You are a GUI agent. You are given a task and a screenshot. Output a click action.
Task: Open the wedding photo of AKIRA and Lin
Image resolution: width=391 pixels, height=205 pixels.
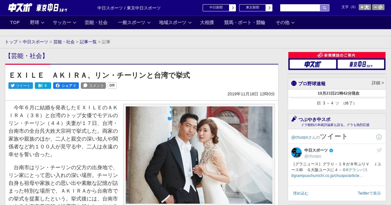point(199,155)
